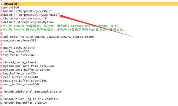Click the comment line starting with #支持 INNODB
The width and height of the screenshot is (178, 106).
[61, 26]
